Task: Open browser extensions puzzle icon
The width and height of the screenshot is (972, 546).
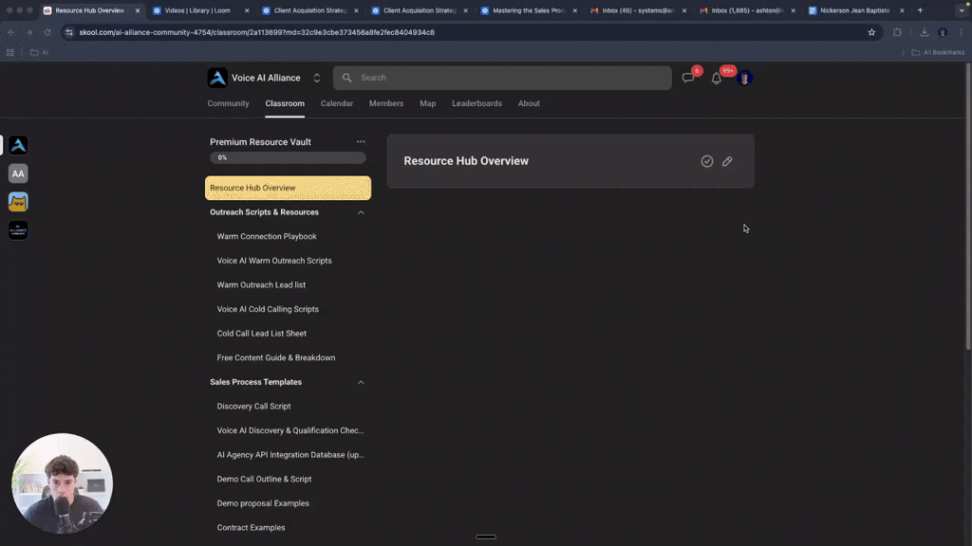Action: coord(897,32)
